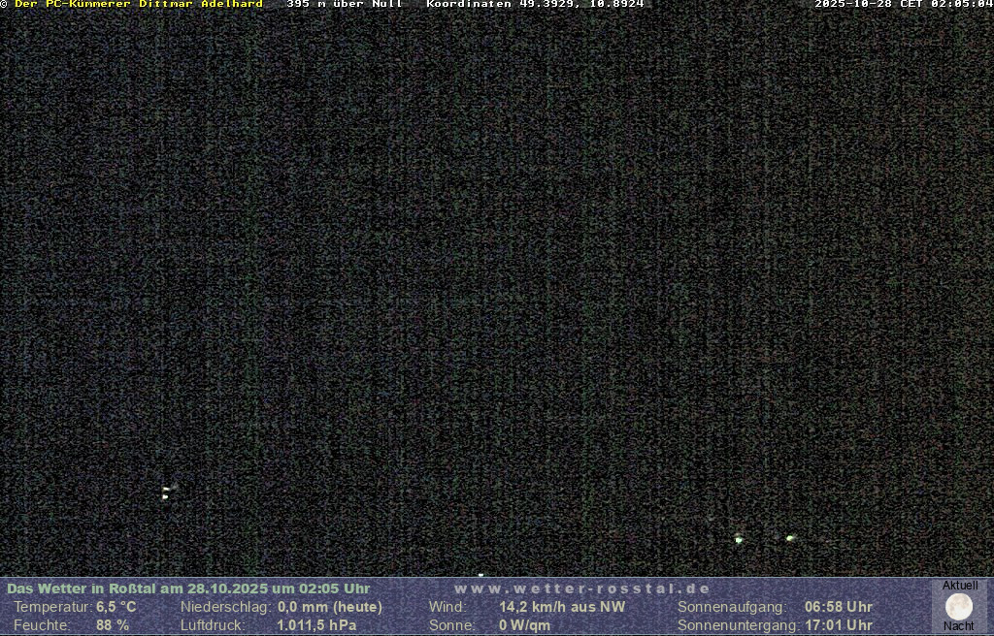Viewport: 994px width, 636px height.
Task: Click the Sonnenuntergang time 17:01 Uhr
Action: coord(838,625)
